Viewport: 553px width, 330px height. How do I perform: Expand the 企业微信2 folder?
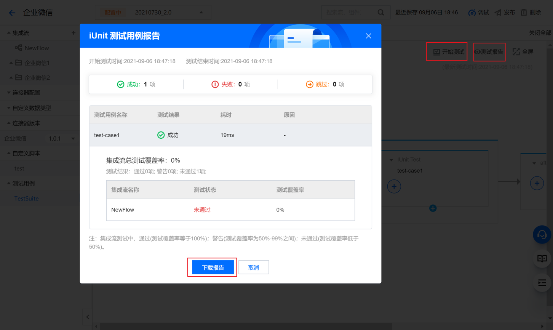click(x=11, y=78)
